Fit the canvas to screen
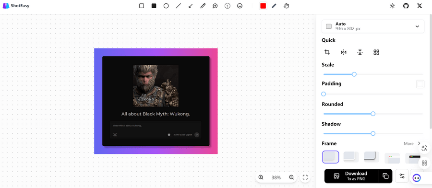The width and height of the screenshot is (432, 188). 305,177
